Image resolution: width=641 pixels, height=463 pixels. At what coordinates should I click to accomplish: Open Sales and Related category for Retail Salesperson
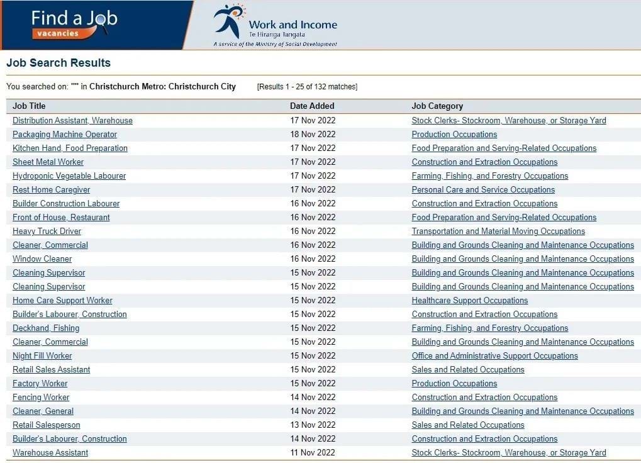(467, 425)
